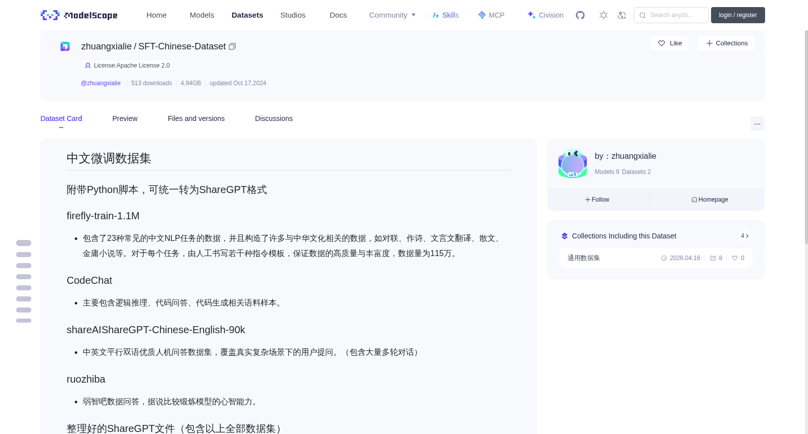Image resolution: width=808 pixels, height=434 pixels.
Task: Click the ruozhiba heading
Action: pos(86,379)
